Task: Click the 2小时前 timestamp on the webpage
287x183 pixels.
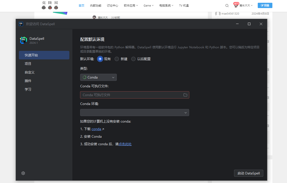Action: [x=116, y=18]
